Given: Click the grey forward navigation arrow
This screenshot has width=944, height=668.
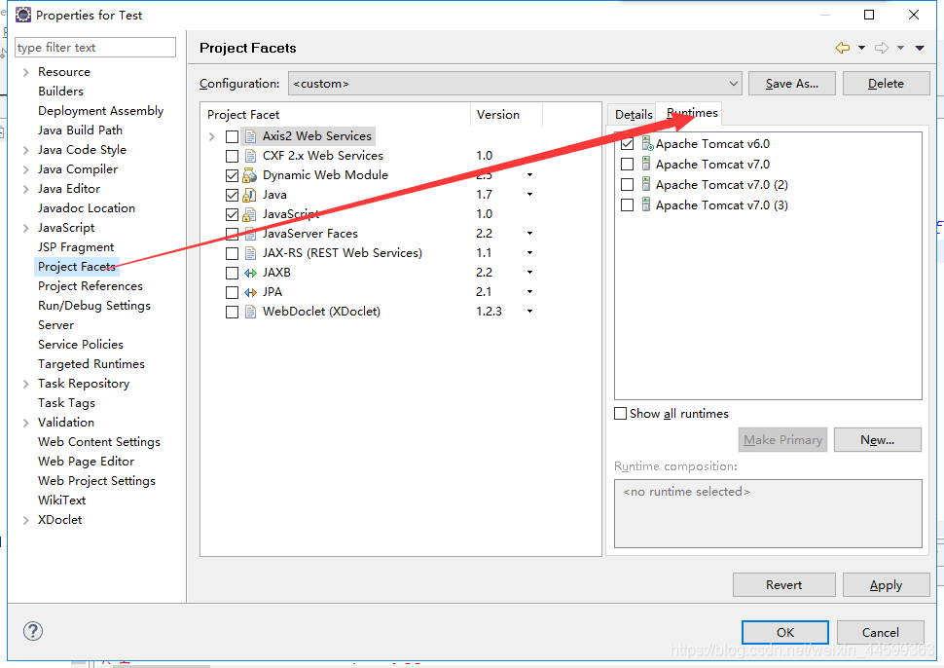Looking at the screenshot, I should click(x=882, y=48).
